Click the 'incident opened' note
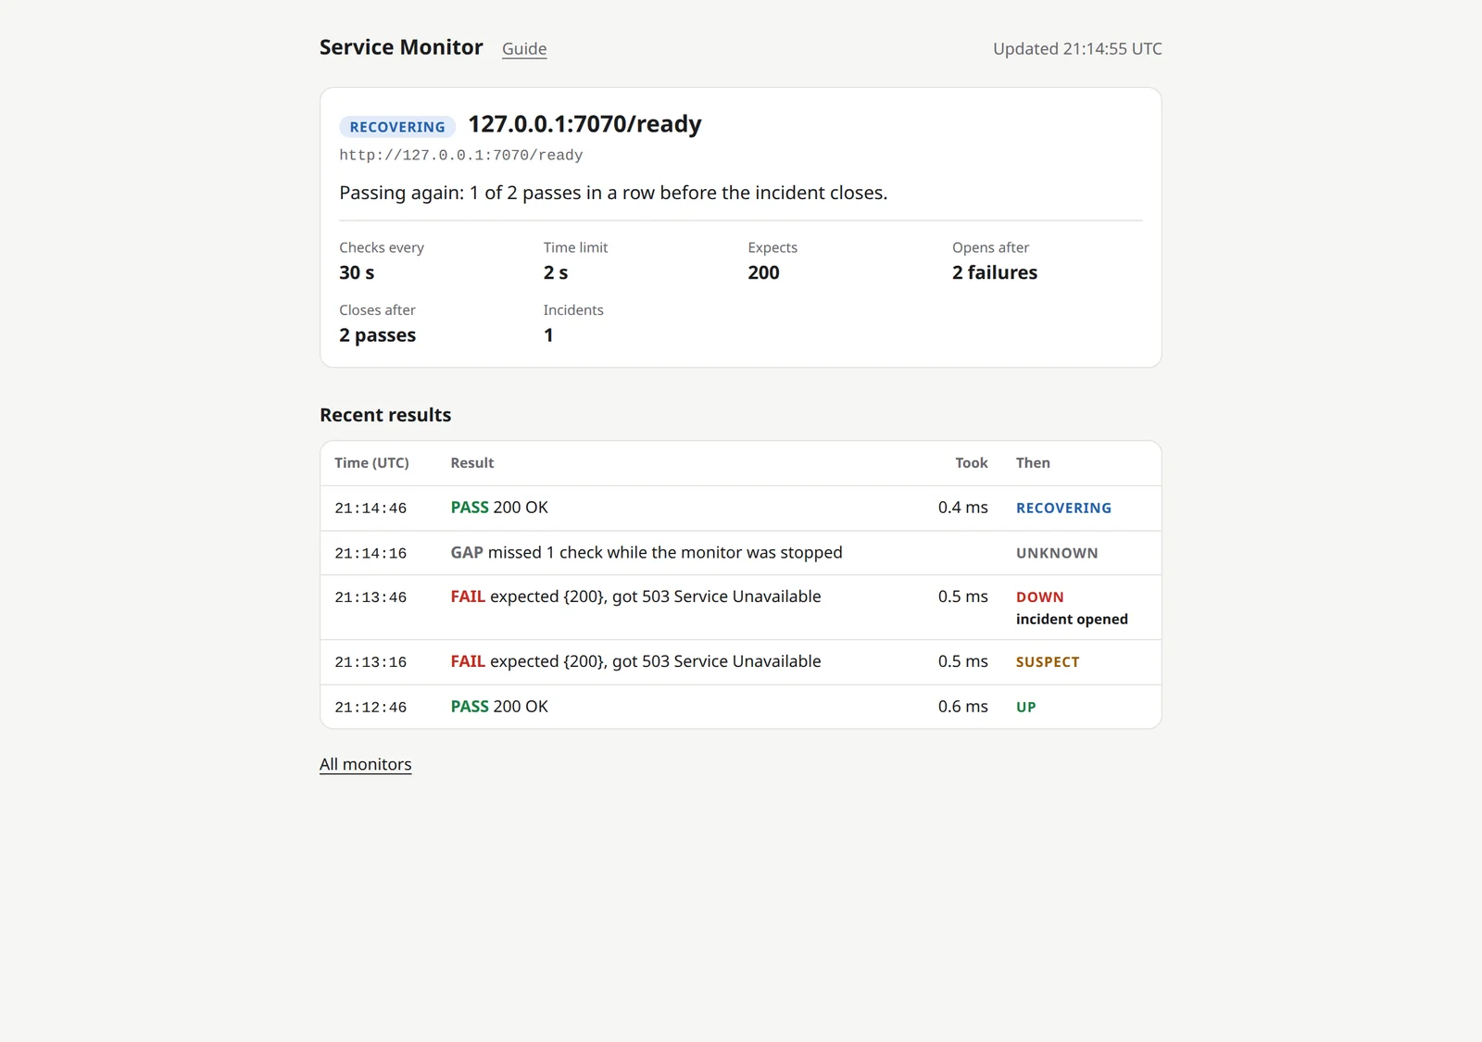The height and width of the screenshot is (1042, 1482). (x=1072, y=620)
